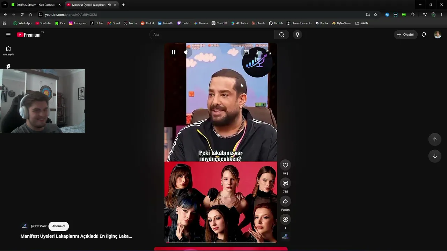Open the Chrome profile avatar
This screenshot has width=447, height=251.
click(433, 15)
